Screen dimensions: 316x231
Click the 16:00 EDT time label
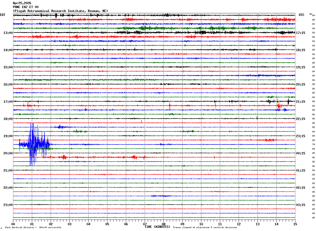click(x=8, y=84)
